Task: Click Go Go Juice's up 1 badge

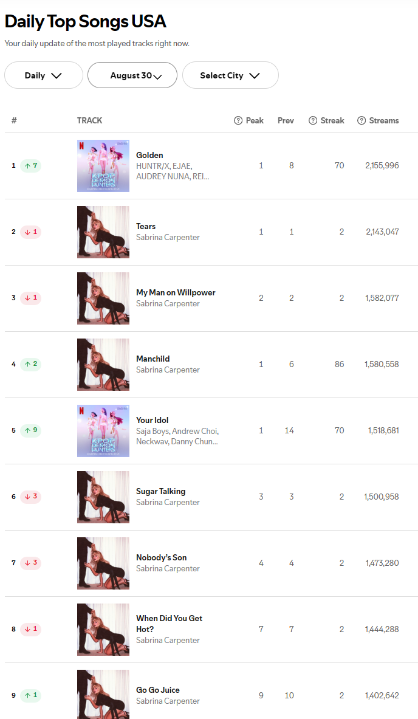Action: 30,695
